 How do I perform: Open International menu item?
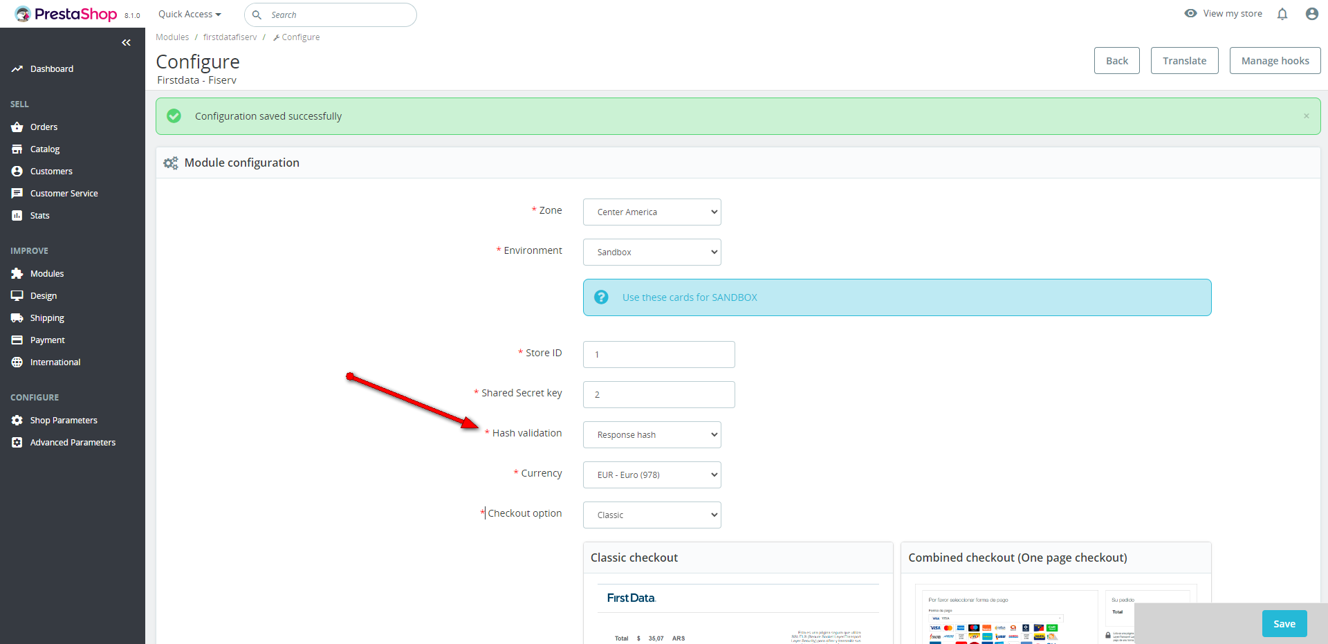click(55, 362)
